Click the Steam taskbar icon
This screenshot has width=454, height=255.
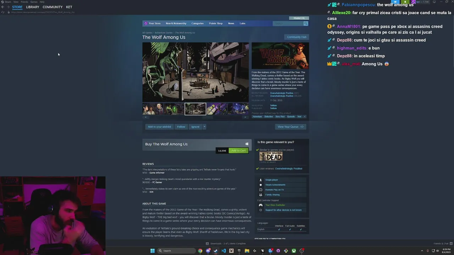click(216, 251)
